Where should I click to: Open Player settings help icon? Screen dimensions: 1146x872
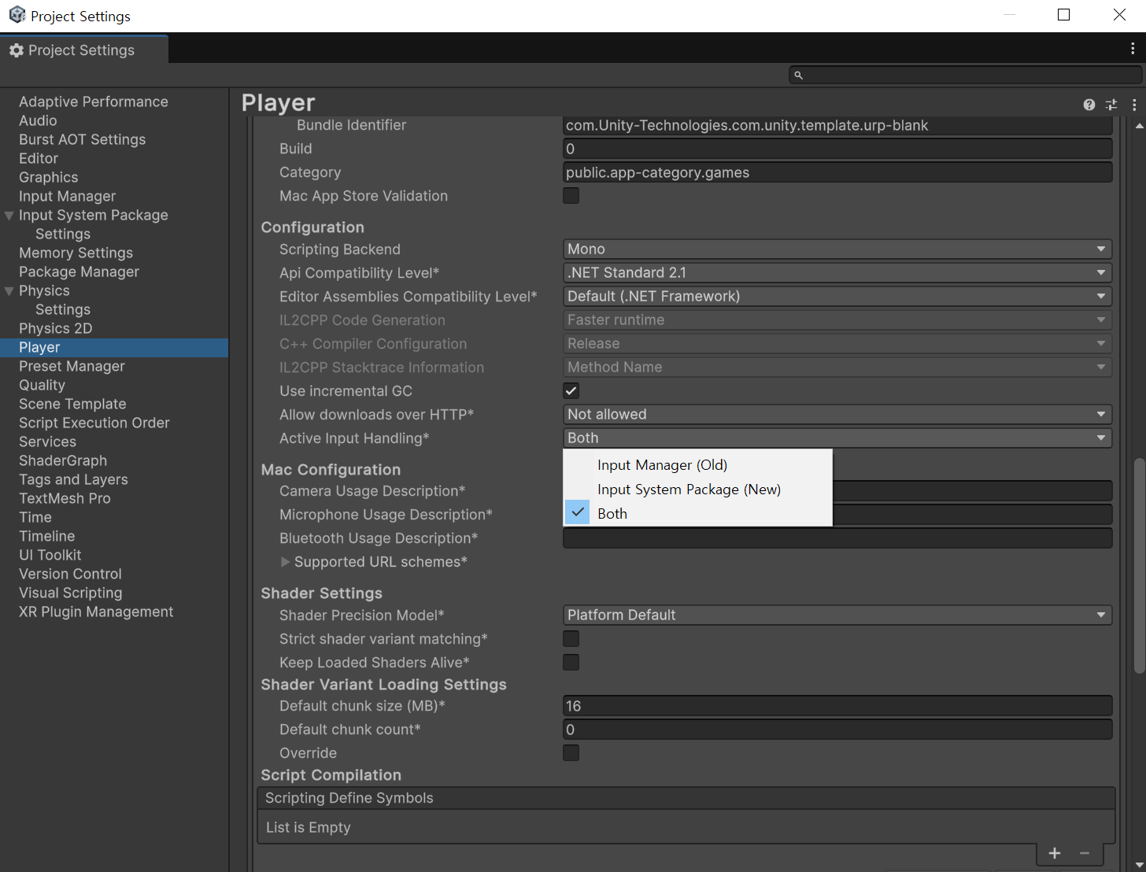[1089, 105]
